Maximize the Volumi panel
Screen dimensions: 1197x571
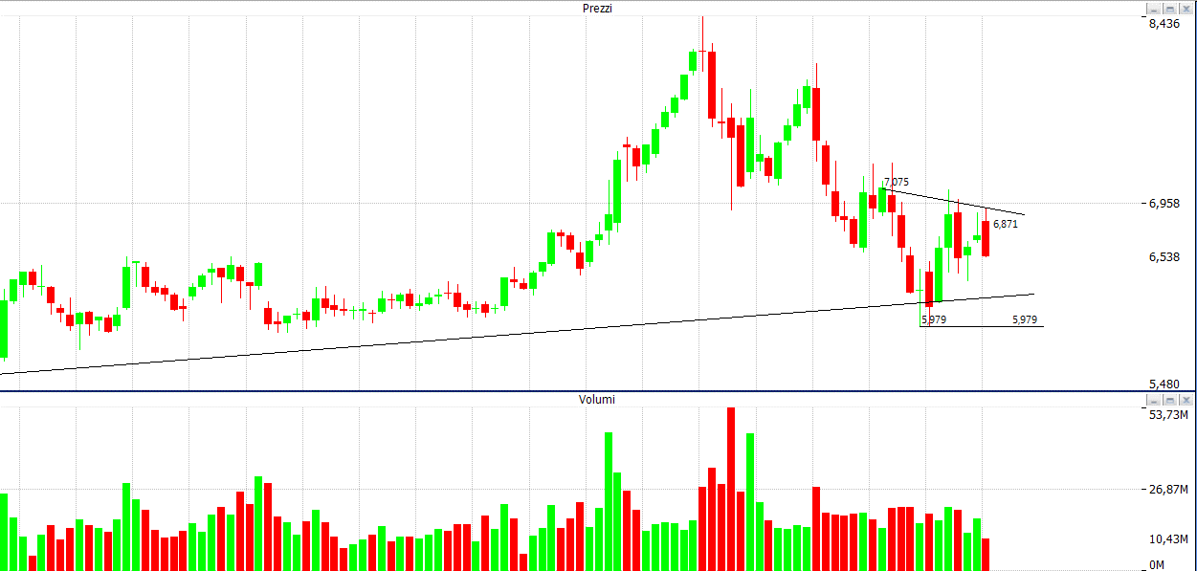(x=1169, y=399)
